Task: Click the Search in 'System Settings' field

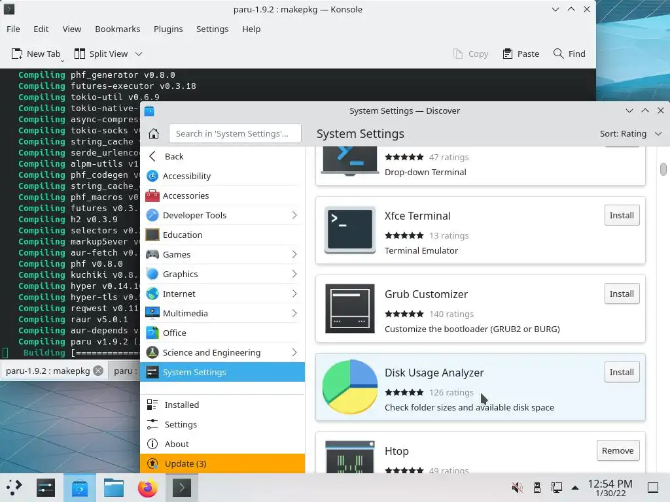Action: tap(235, 133)
